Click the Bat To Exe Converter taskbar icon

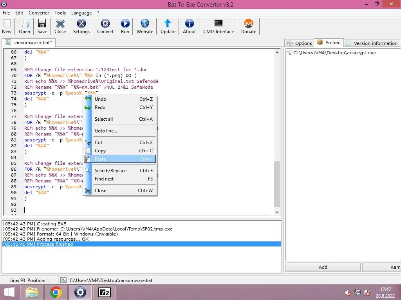[80, 292]
